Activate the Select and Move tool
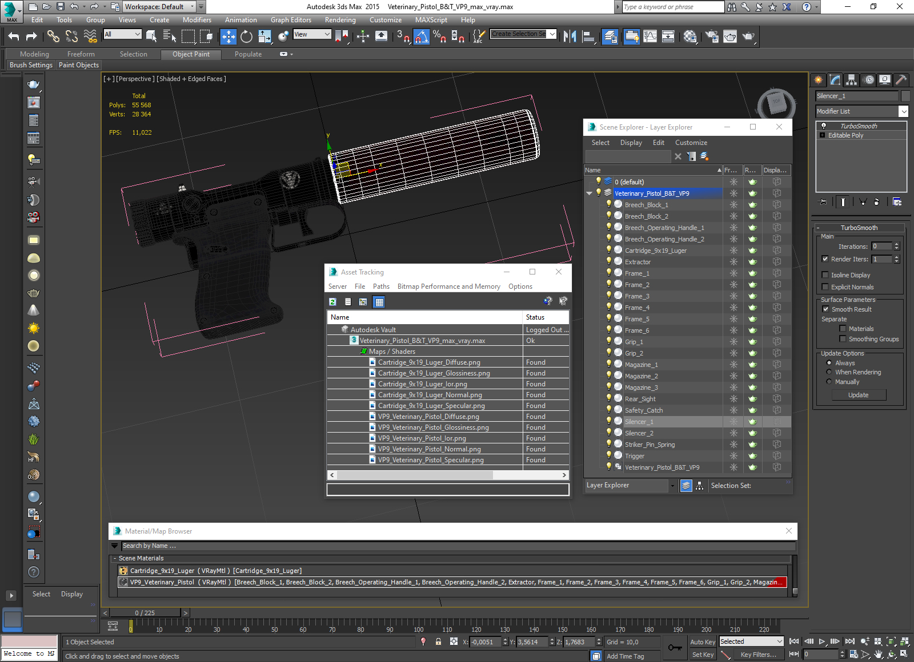The image size is (914, 662). [x=228, y=37]
